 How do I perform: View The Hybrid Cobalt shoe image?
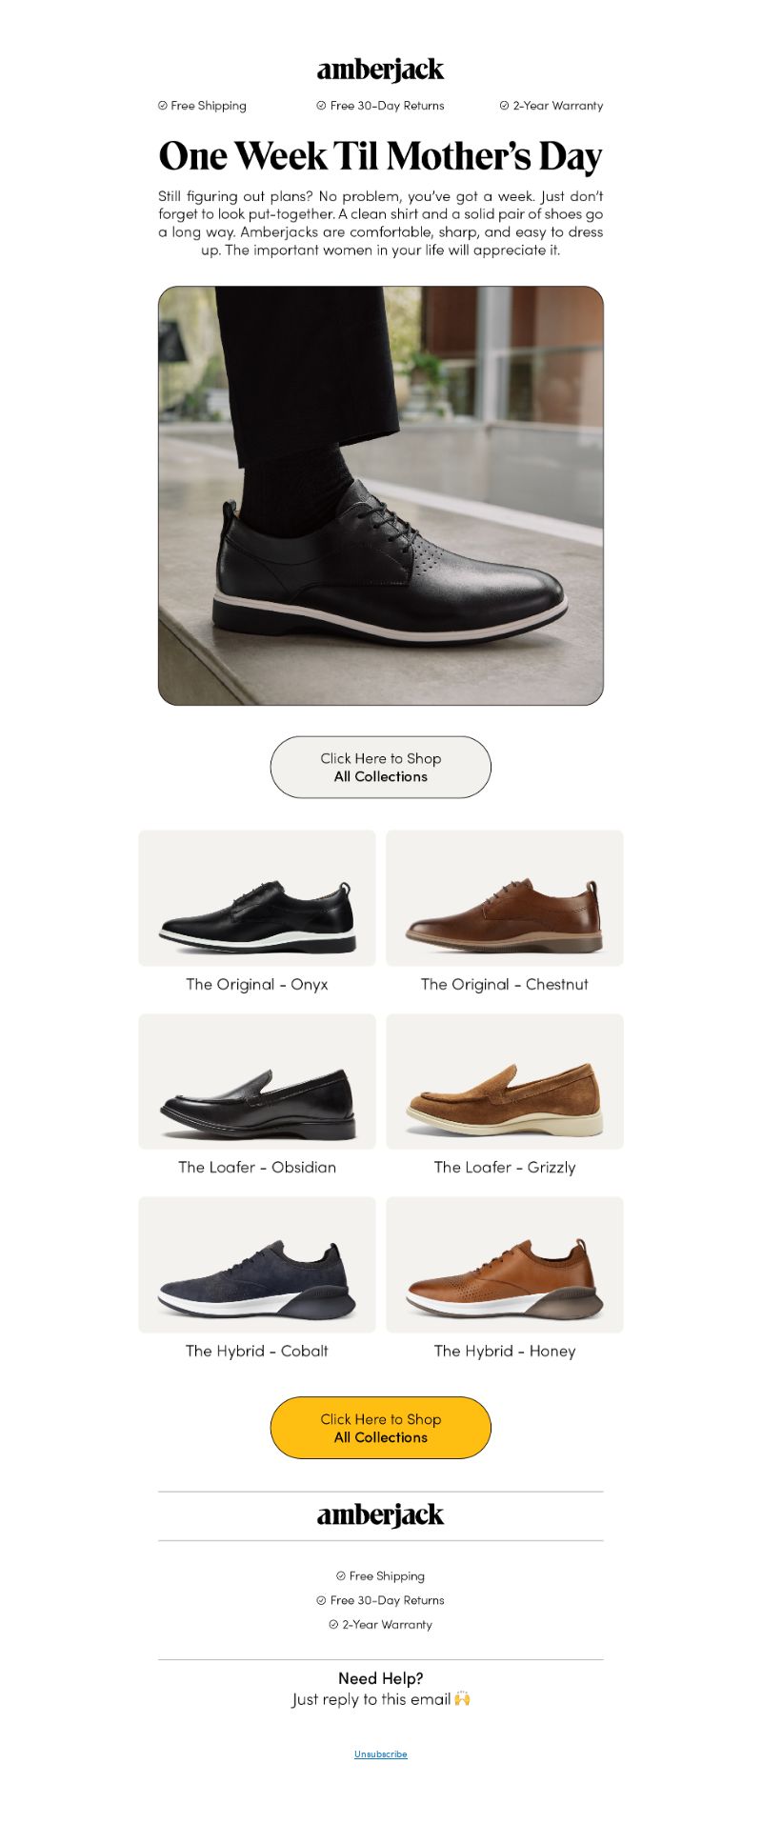pyautogui.click(x=257, y=1265)
